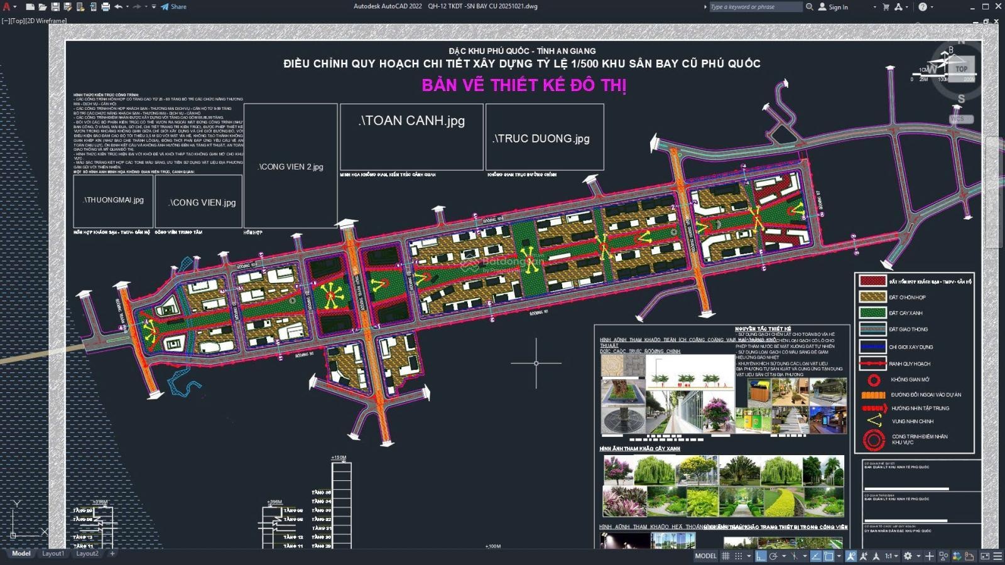Toggle Object Snap in status bar
Viewport: 1005px width, 565px height.
tap(828, 556)
